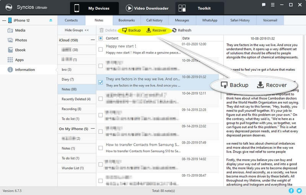Select the Wunder List (1) folder
Screen dimensions: 306x195
77,168
